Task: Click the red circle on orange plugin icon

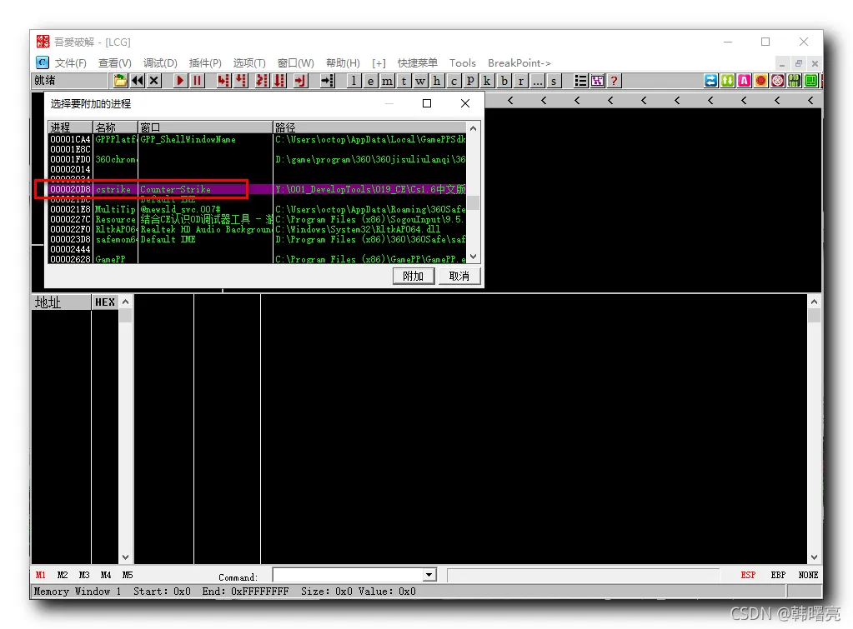Action: point(760,81)
